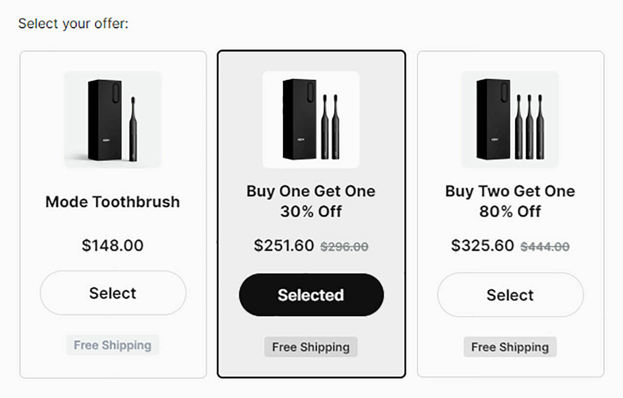This screenshot has width=623, height=398.
Task: Click the three toothbrushes in third product image
Action: tap(530, 127)
